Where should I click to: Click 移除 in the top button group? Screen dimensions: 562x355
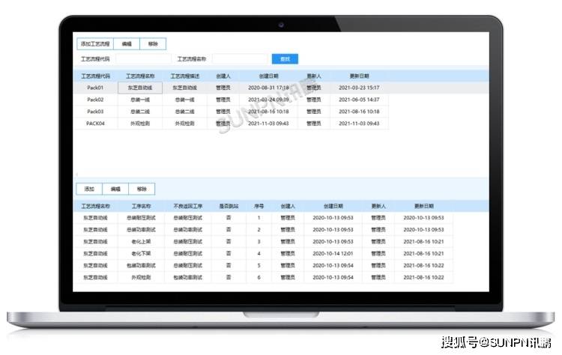pyautogui.click(x=153, y=44)
